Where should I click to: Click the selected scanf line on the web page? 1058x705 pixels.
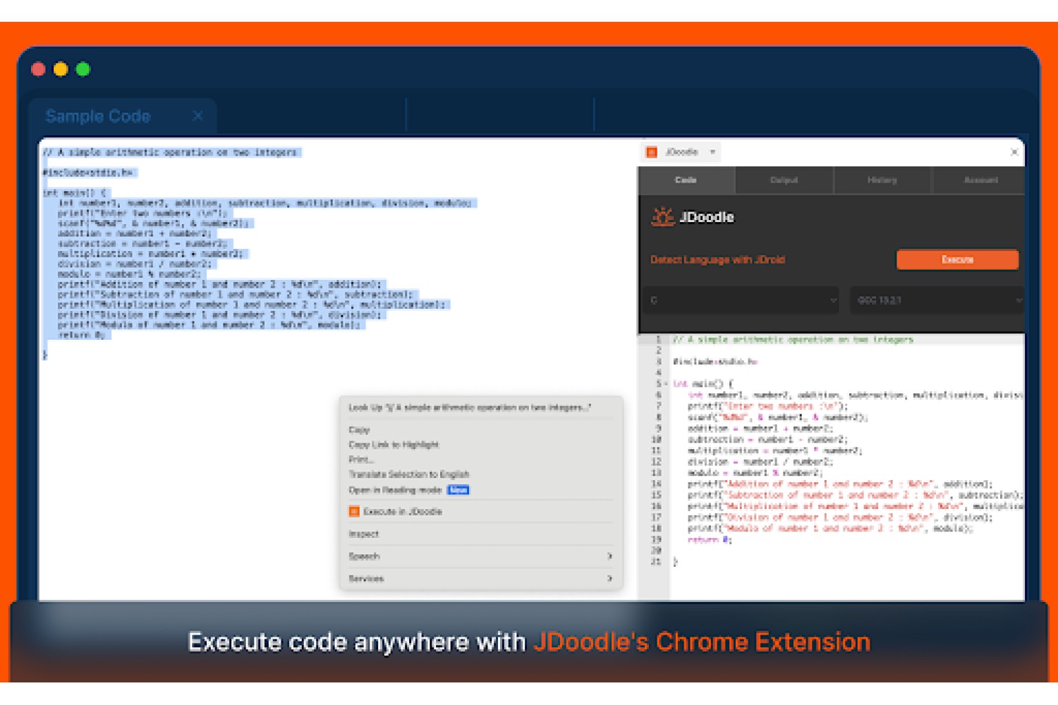tap(153, 223)
